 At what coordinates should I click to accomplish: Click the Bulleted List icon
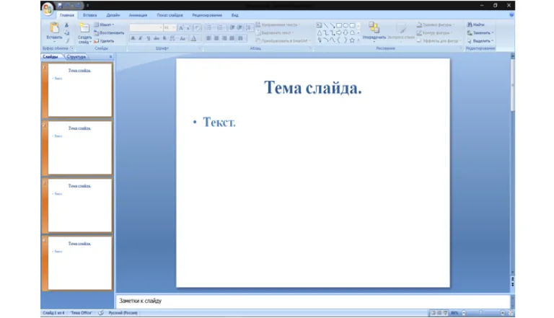pyautogui.click(x=208, y=27)
